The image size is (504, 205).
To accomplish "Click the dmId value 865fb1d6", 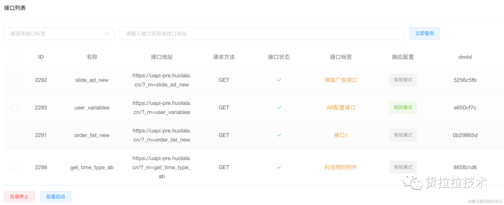I will (x=465, y=167).
